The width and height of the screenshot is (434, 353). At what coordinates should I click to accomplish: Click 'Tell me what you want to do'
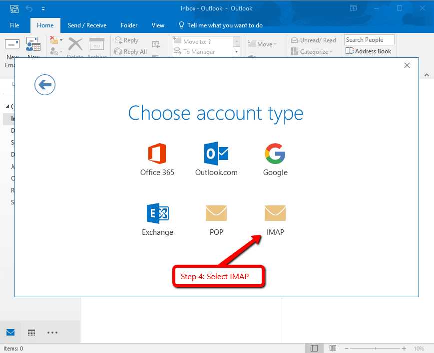[x=221, y=25]
